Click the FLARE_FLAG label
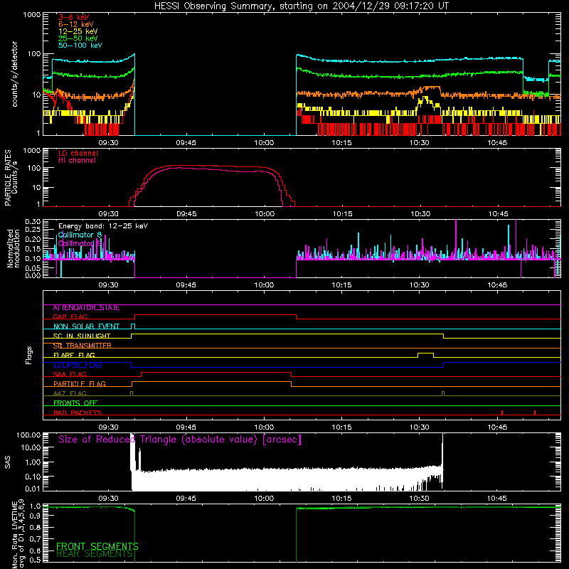The width and height of the screenshot is (569, 569). pyautogui.click(x=74, y=355)
